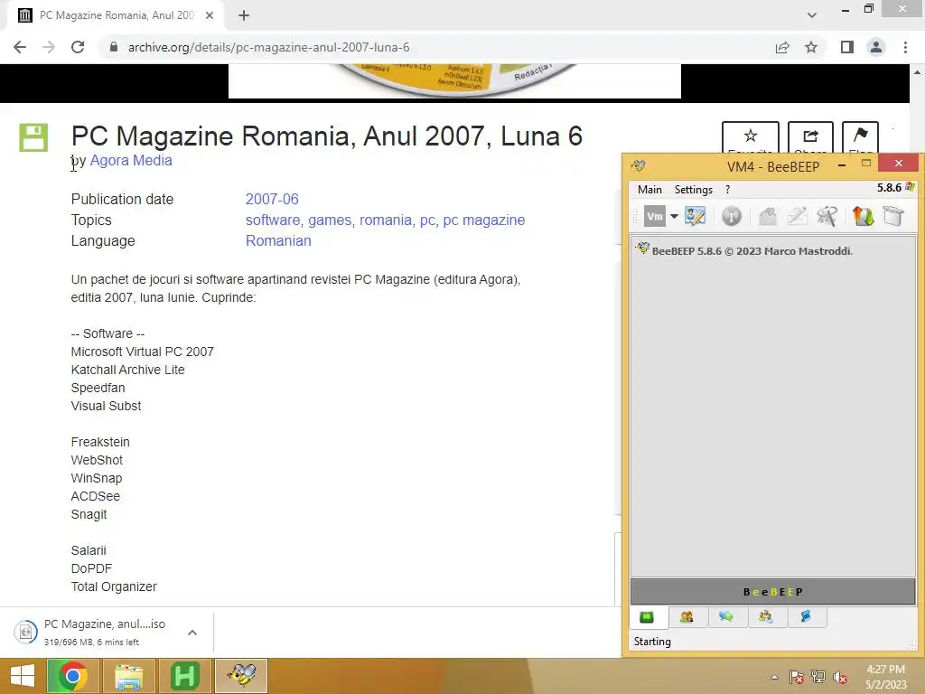The width and height of the screenshot is (925, 694).
Task: Open the 2007-06 publication date link
Action: point(272,200)
